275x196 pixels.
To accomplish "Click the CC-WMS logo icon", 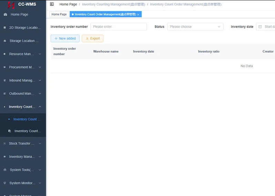I will click(11, 5).
